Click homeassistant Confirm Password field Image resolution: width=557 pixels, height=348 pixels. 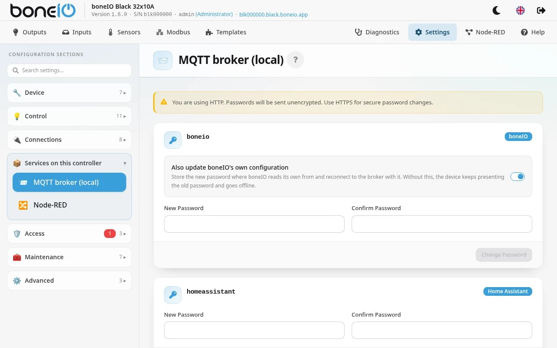[442, 330]
